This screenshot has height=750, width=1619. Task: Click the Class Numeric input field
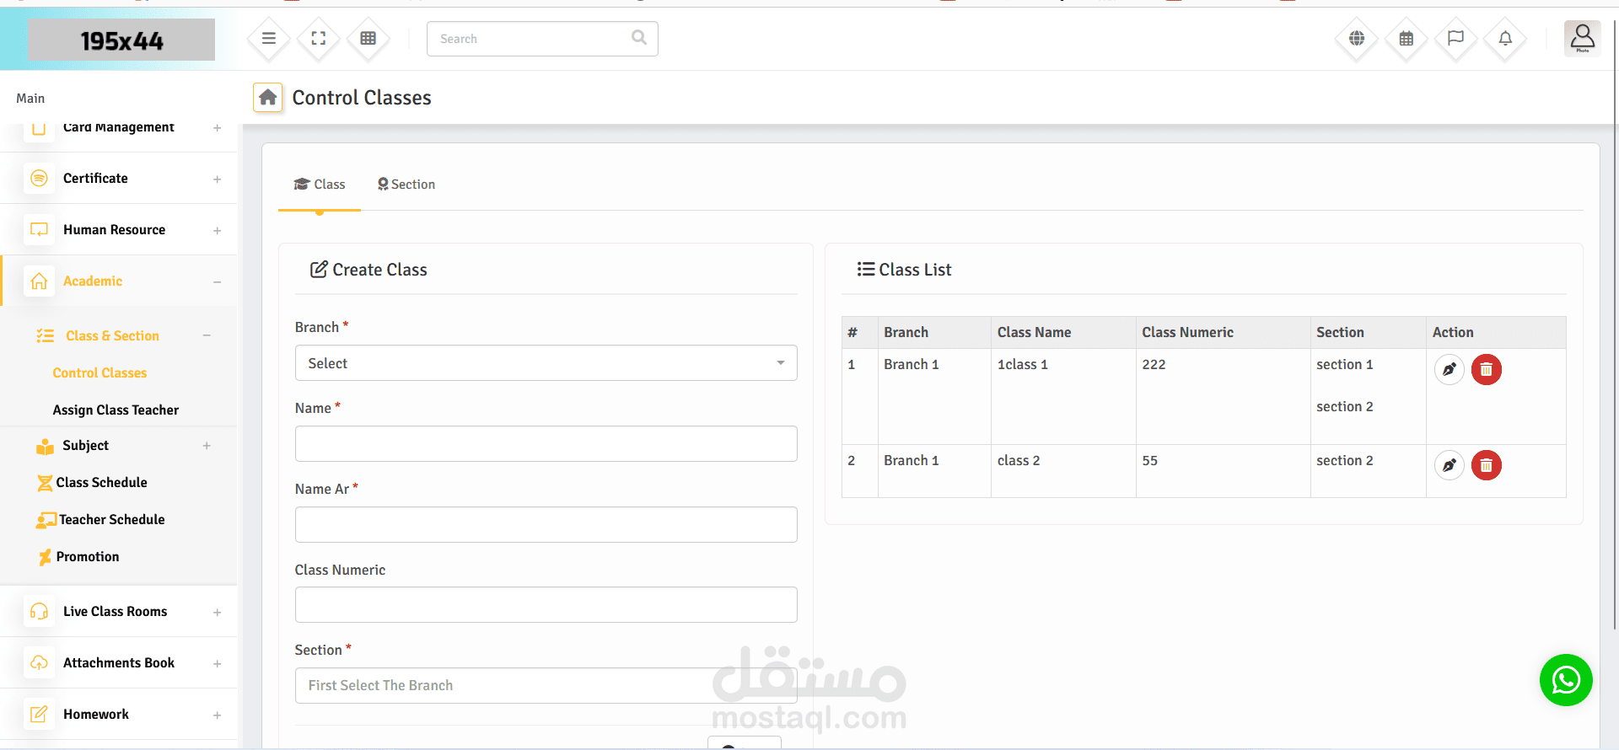(546, 605)
